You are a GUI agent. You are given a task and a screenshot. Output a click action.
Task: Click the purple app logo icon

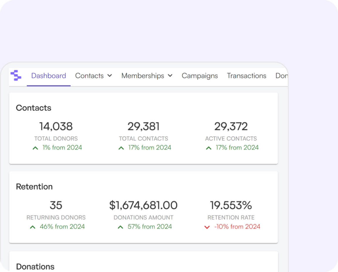coord(16,75)
